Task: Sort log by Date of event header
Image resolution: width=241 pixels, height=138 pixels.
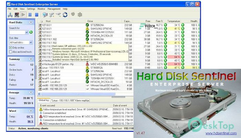Action: click(123, 106)
